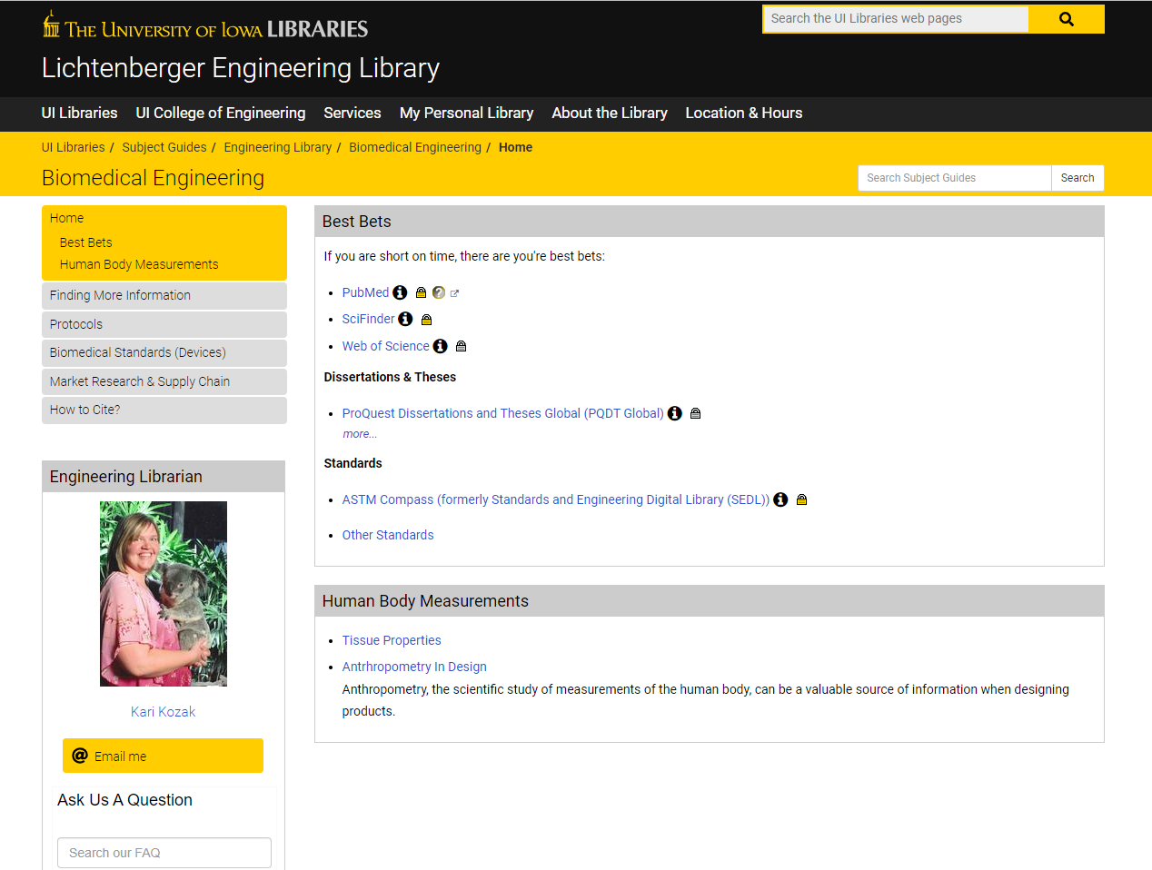1152x870 pixels.
Task: Open the My Personal Library menu
Action: click(x=466, y=113)
